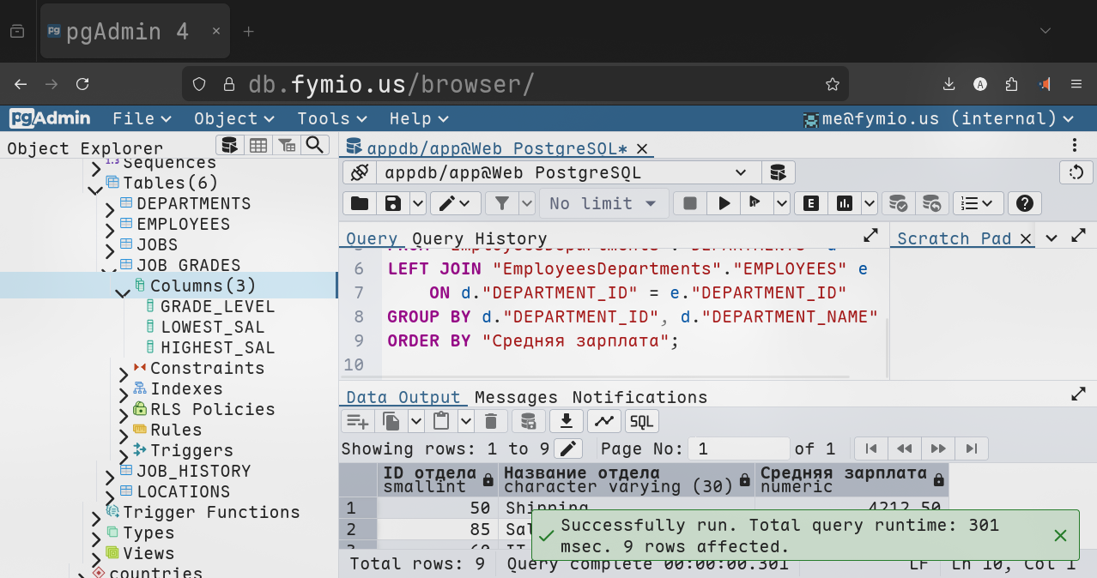Run the query with the Execute button
Image resolution: width=1097 pixels, height=578 pixels.
724,203
